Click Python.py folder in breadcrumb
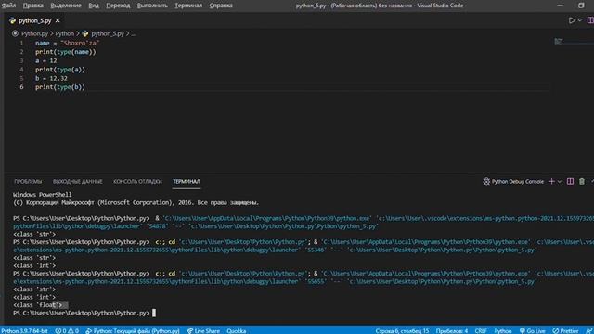This screenshot has height=334, width=594. 34,33
